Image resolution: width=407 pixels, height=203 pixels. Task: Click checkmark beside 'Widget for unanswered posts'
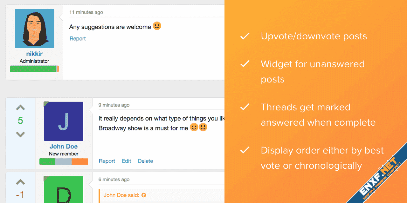[x=245, y=64]
